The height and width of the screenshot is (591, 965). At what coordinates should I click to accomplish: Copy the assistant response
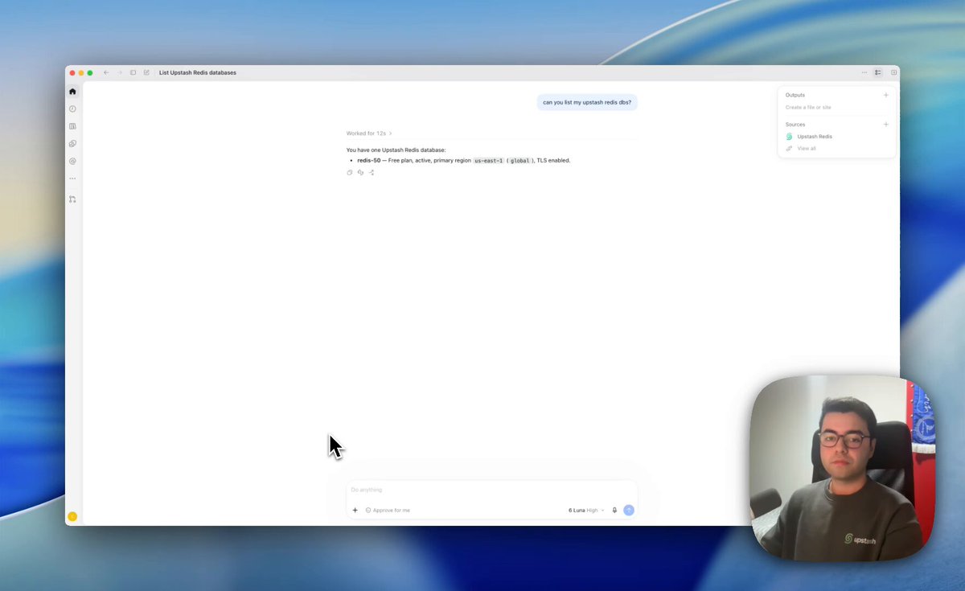(350, 172)
